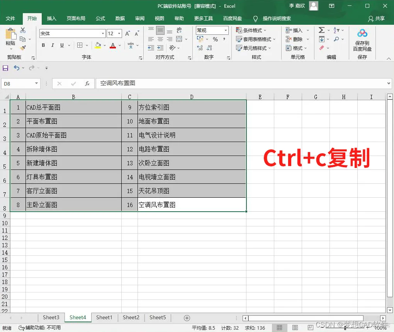Toggle italic formatting

(x=53, y=45)
